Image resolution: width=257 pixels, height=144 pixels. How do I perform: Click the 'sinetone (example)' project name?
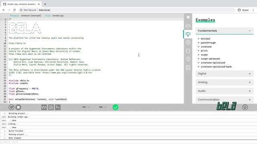31,16
